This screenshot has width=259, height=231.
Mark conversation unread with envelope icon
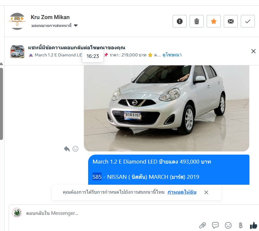pos(231,21)
